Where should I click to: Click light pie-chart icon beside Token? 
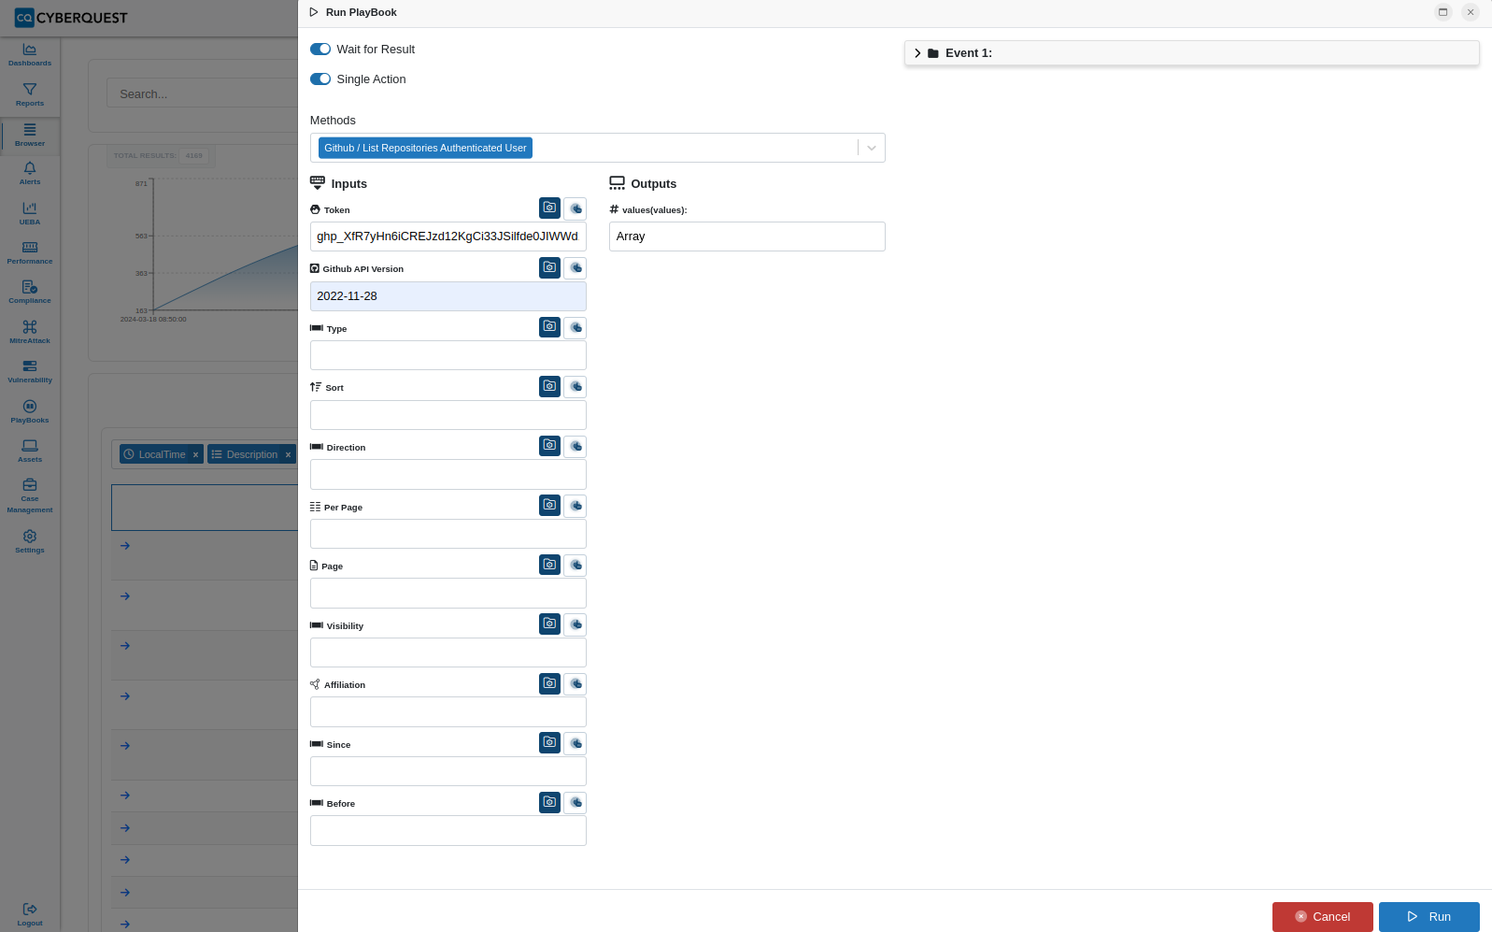pyautogui.click(x=575, y=208)
